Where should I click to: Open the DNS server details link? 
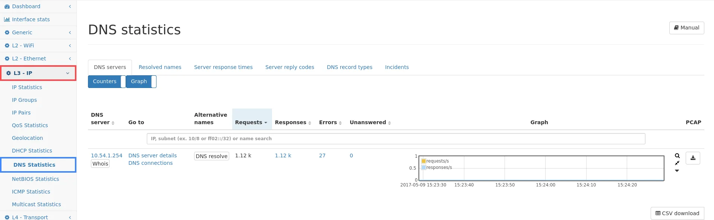(x=152, y=155)
